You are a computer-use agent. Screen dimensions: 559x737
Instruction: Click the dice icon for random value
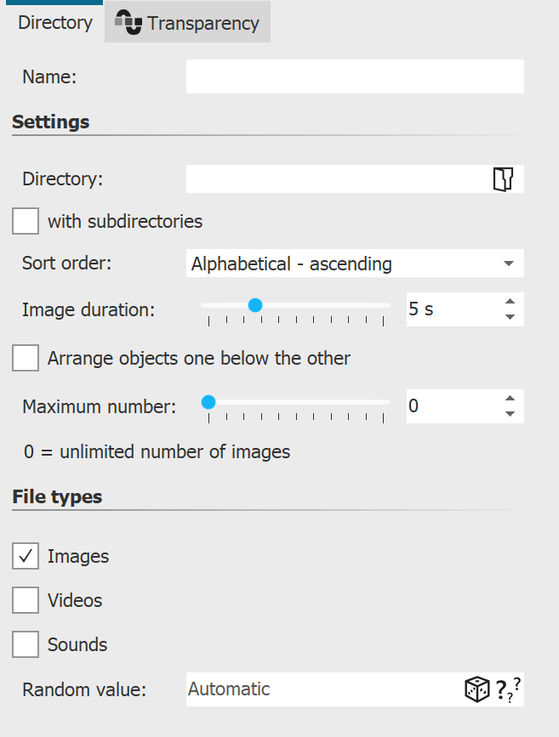(476, 689)
